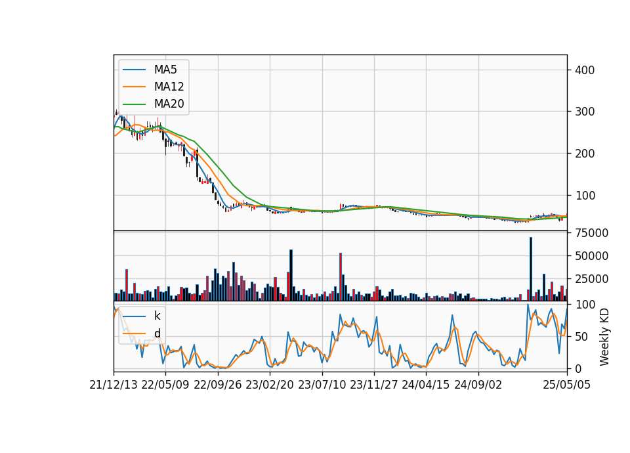This screenshot has height=453, width=630.
Task: Click the MA5 legend label
Action: pyautogui.click(x=165, y=70)
